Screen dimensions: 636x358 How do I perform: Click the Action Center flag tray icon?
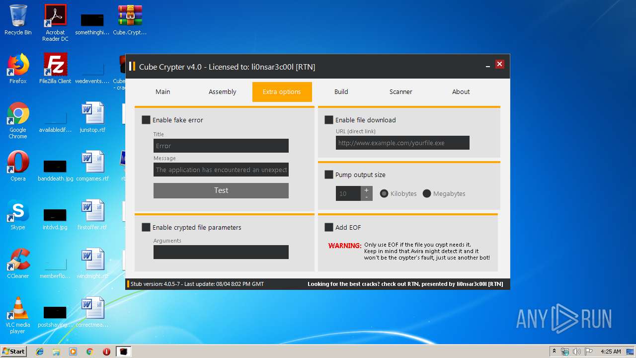coord(588,352)
